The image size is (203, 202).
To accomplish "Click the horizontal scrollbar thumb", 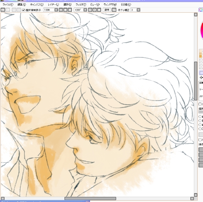I will pos(90,198).
